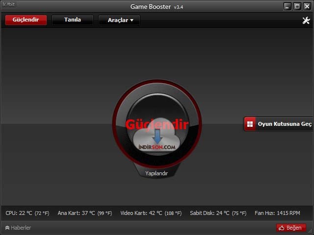
Task: Click the IObit logo in title bar
Action: coord(9,4)
